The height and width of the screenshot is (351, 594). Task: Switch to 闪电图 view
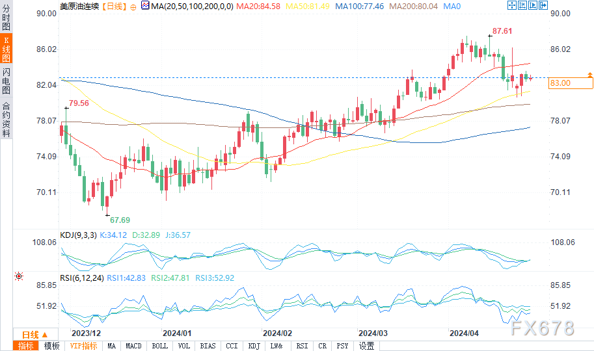pyautogui.click(x=6, y=81)
